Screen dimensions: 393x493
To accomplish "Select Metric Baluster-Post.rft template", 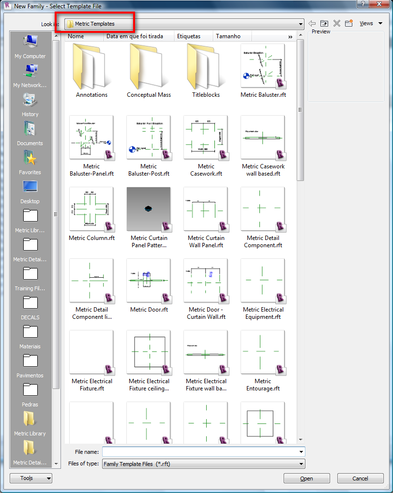I will point(149,146).
